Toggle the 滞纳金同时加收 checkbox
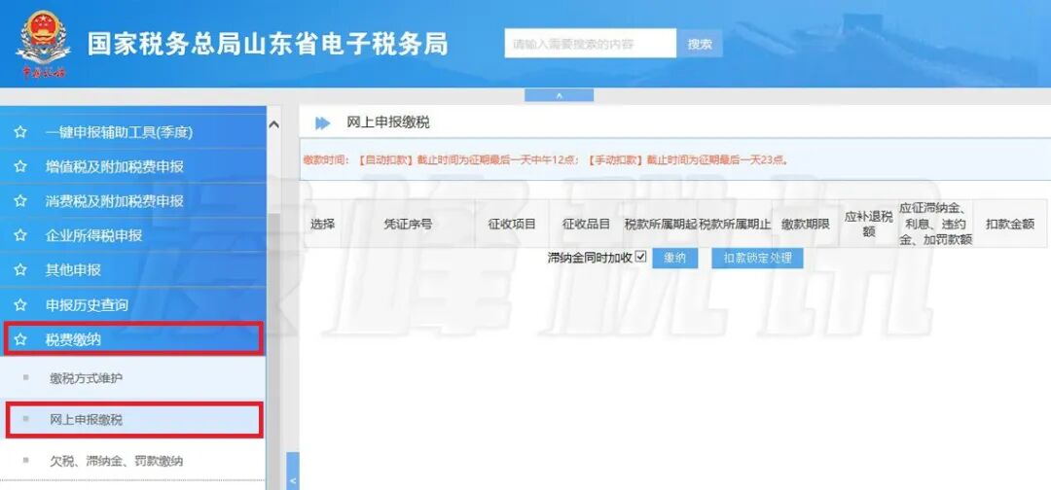 pyautogui.click(x=640, y=257)
